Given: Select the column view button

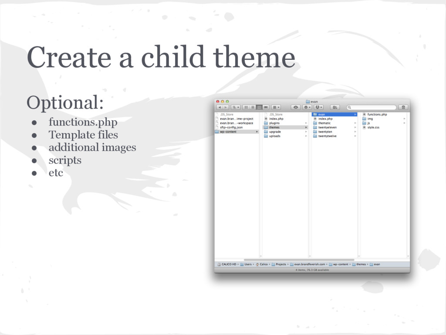Looking at the screenshot, I should pyautogui.click(x=259, y=107).
